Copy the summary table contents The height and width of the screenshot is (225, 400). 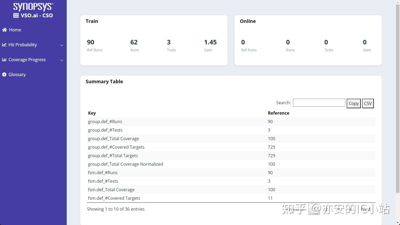coord(354,103)
